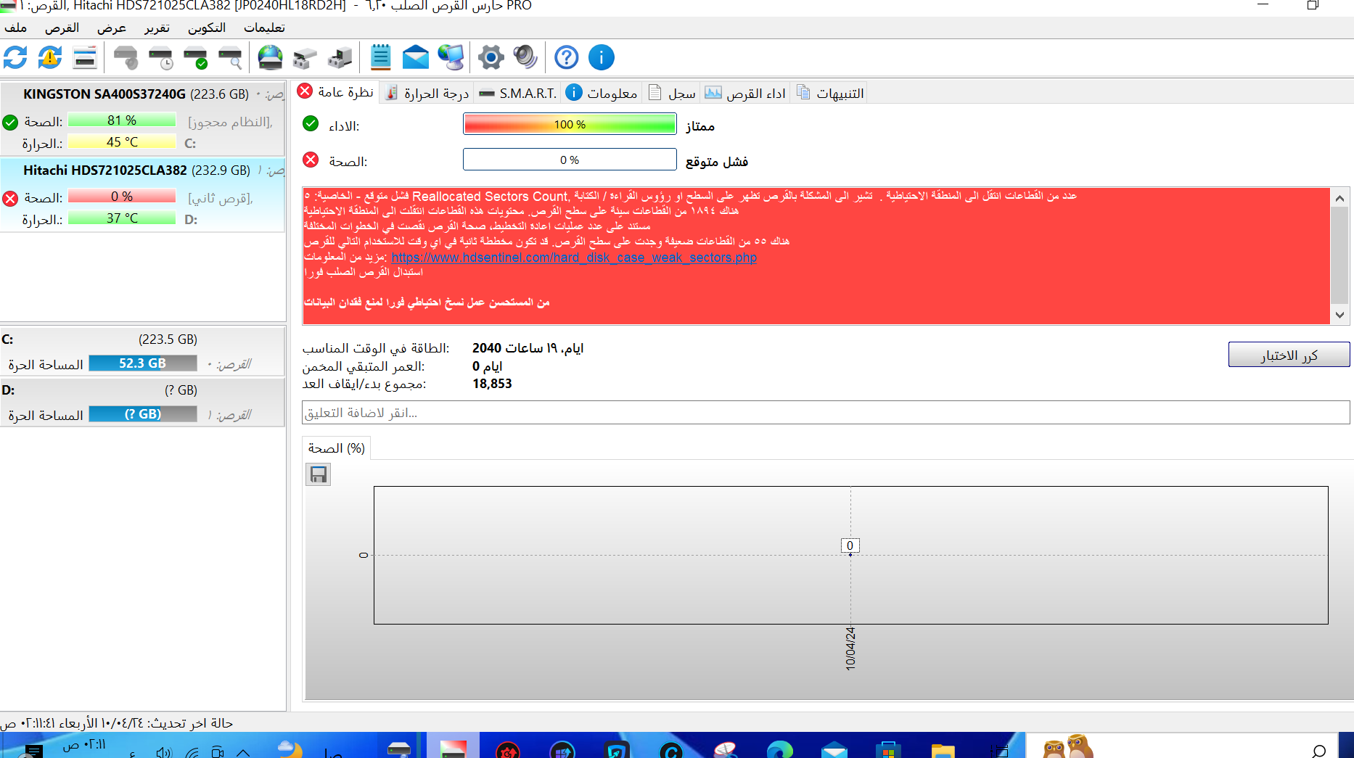Open the القرص menu
Image resolution: width=1354 pixels, height=758 pixels.
62,28
